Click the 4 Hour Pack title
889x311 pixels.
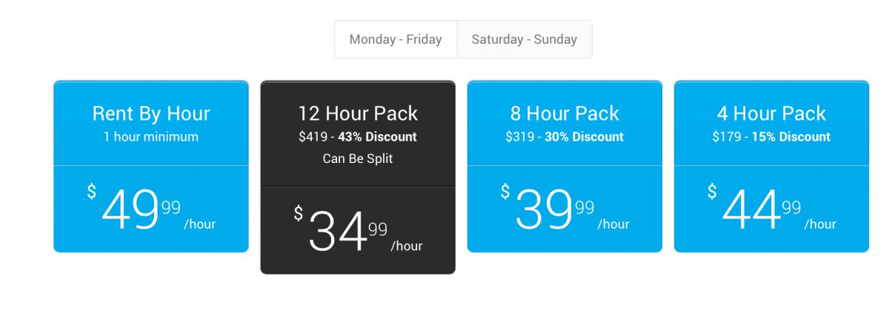point(771,113)
